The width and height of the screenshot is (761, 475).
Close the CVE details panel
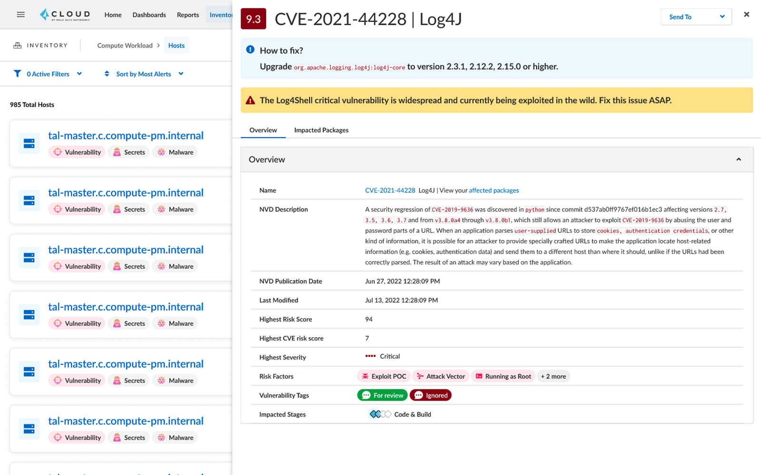pos(747,15)
